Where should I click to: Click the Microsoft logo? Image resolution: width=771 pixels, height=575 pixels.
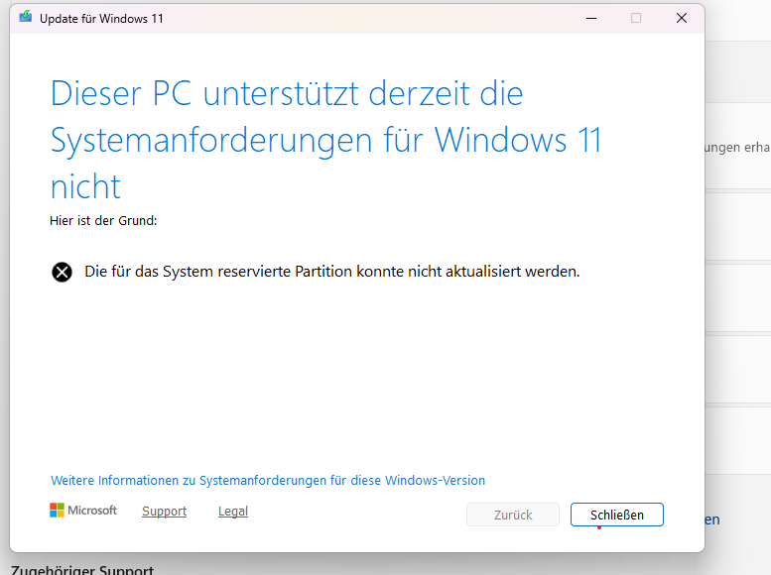(x=83, y=511)
